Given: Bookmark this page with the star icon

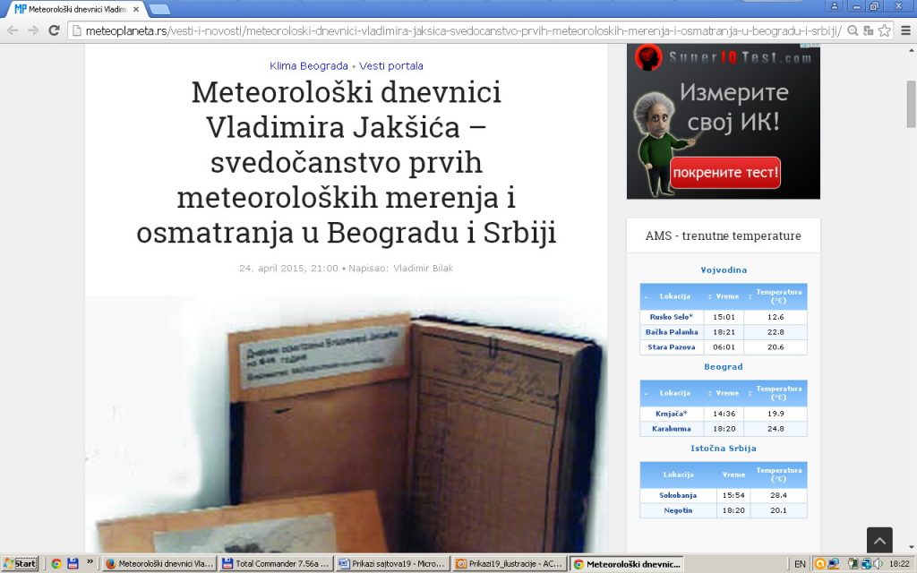Looking at the screenshot, I should pos(885,30).
